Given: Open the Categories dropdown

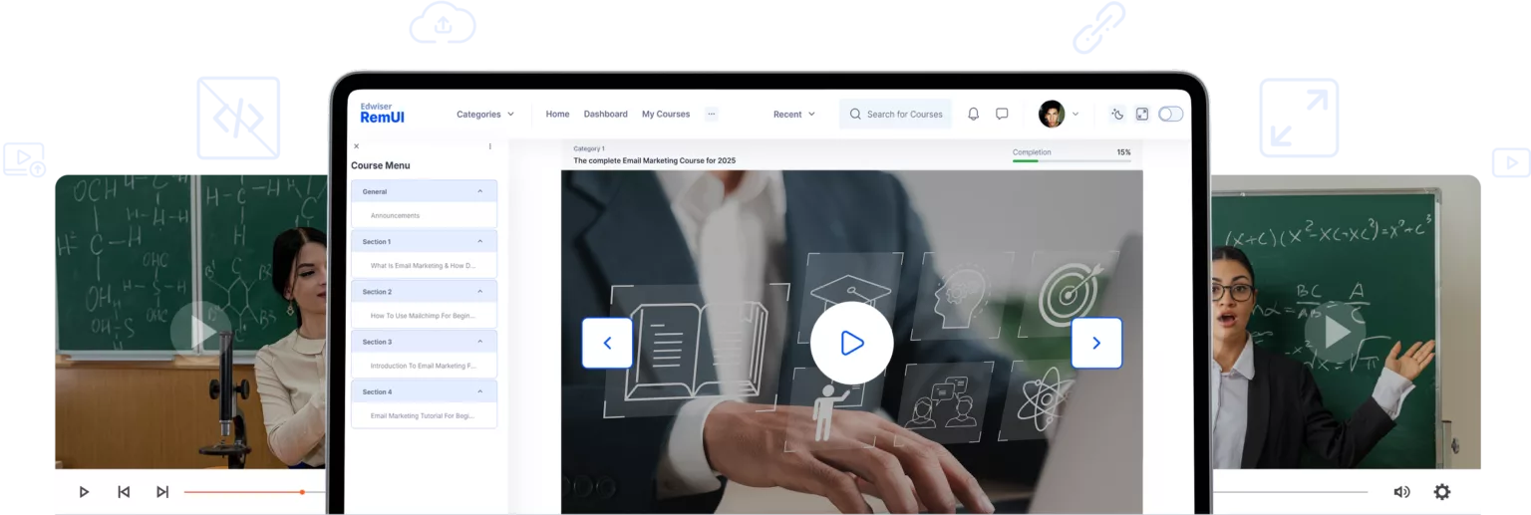Looking at the screenshot, I should 485,114.
